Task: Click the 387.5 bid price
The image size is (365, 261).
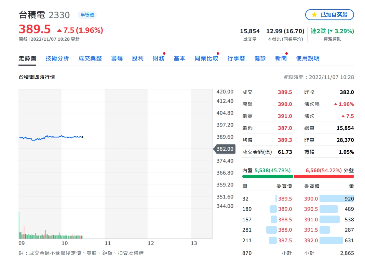Action: 285,240
